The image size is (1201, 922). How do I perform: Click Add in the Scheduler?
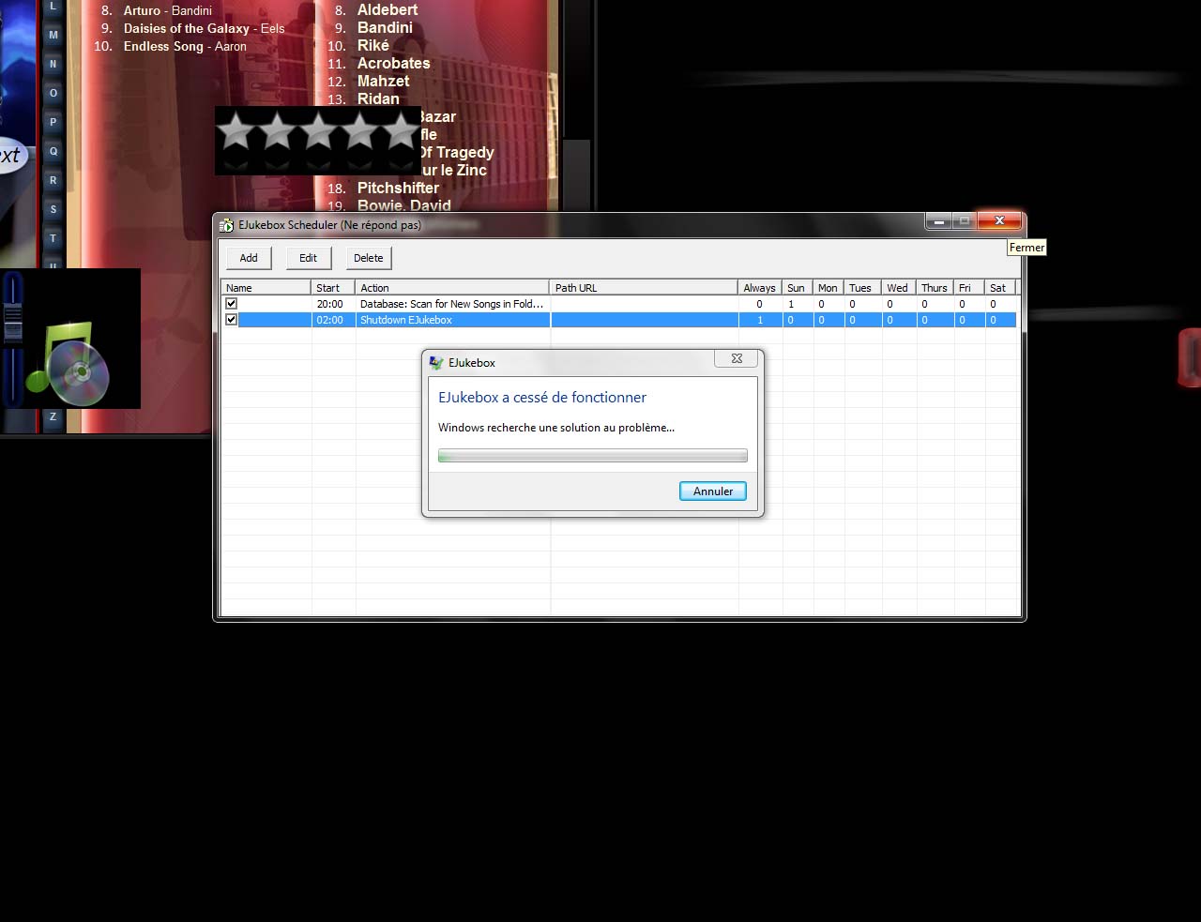[x=249, y=258]
